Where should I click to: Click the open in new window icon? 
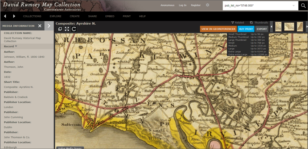[60, 29]
